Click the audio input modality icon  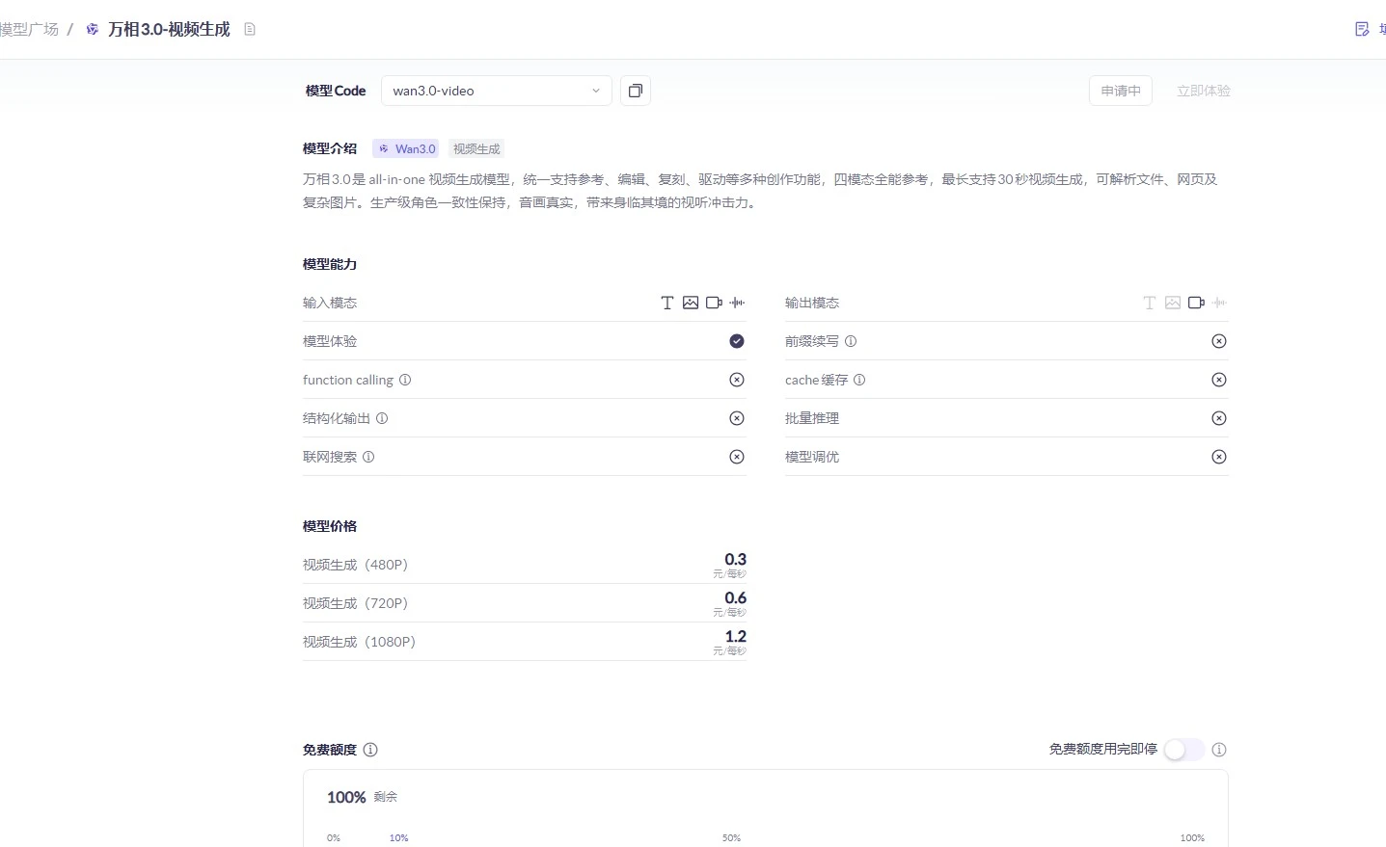click(x=738, y=303)
